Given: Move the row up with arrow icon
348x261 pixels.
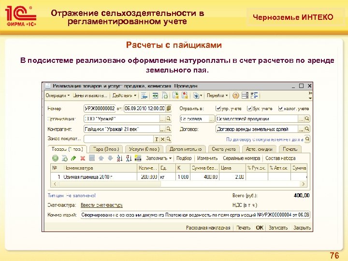Looking at the screenshot, I should click(101, 158).
